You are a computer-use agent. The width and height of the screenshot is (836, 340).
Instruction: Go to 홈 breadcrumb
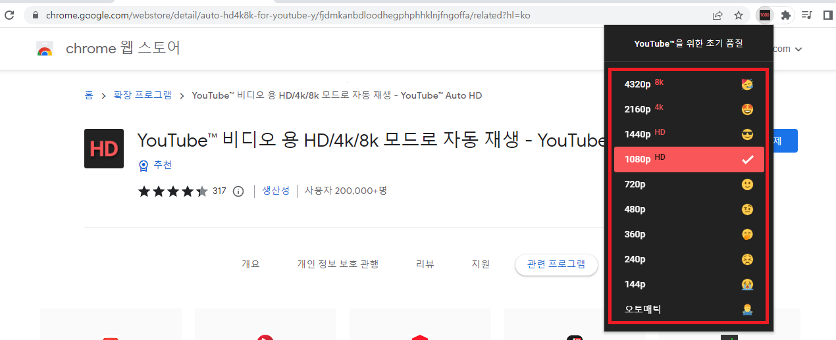click(89, 95)
